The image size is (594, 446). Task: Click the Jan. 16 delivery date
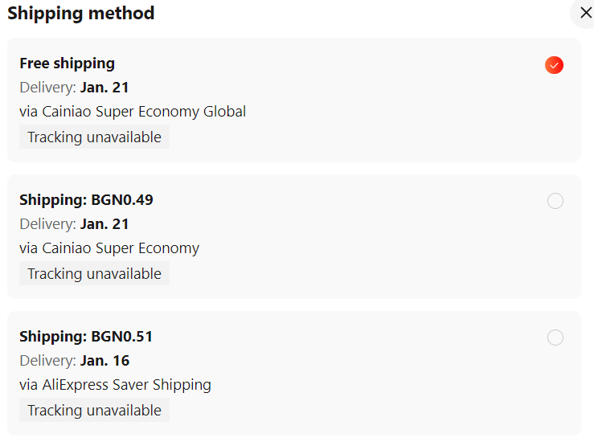(x=104, y=361)
